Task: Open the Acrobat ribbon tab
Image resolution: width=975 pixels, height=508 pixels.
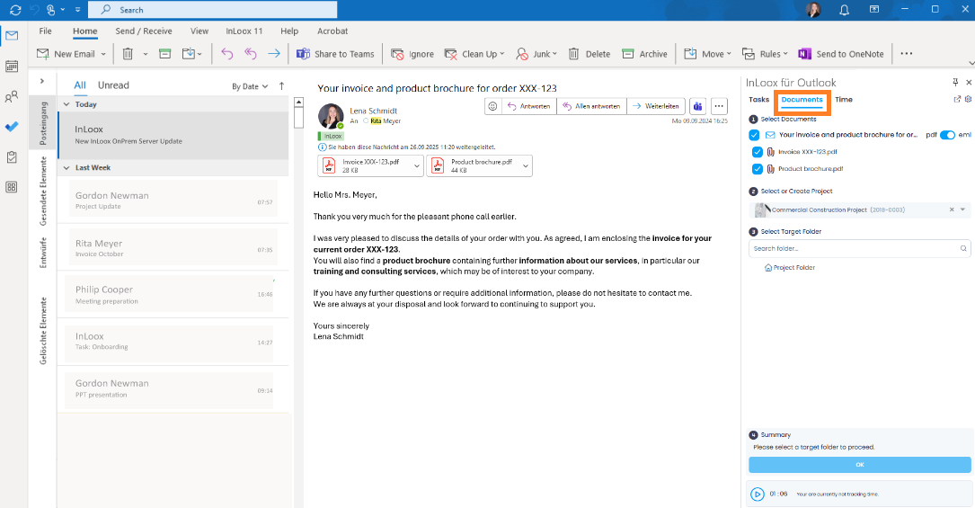Action: (332, 31)
